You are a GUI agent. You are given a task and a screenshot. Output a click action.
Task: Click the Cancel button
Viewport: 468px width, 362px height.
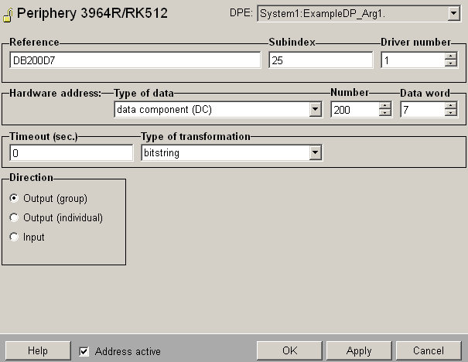429,350
